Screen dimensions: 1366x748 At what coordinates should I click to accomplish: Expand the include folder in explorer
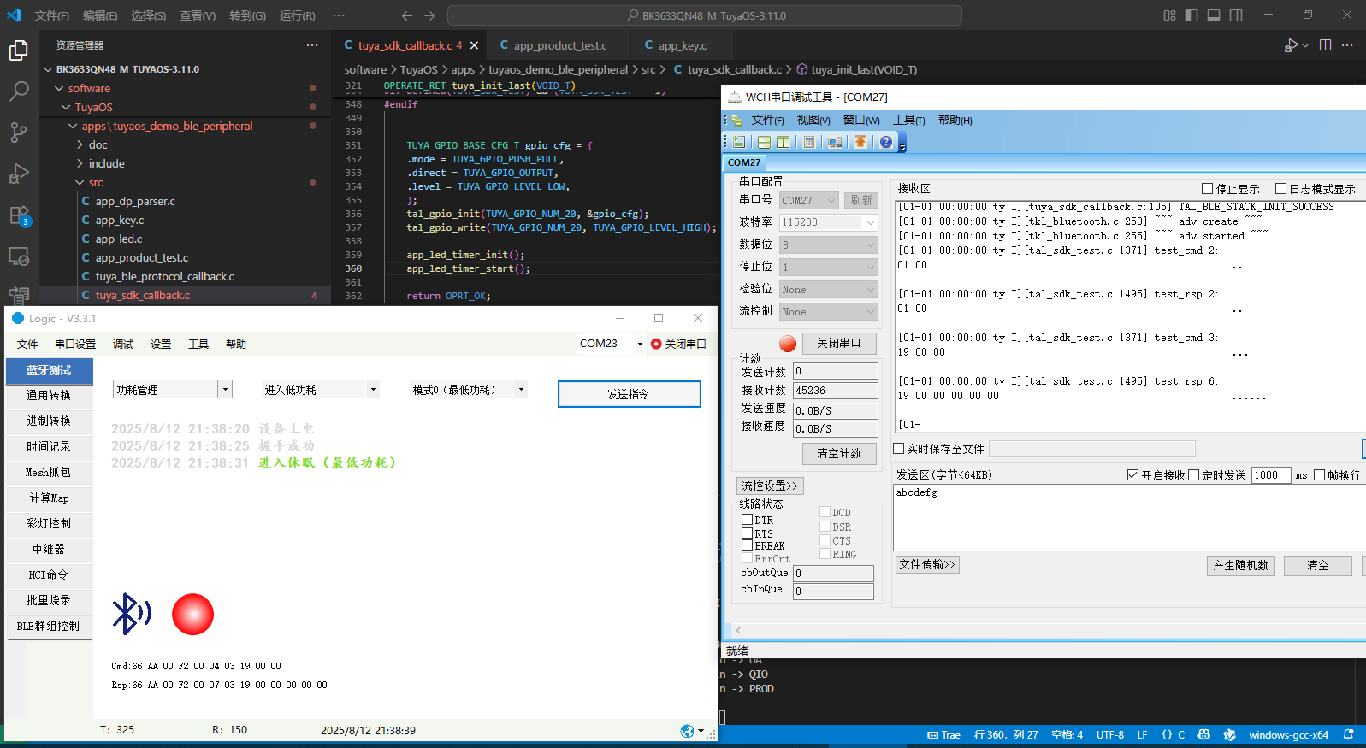tap(106, 163)
